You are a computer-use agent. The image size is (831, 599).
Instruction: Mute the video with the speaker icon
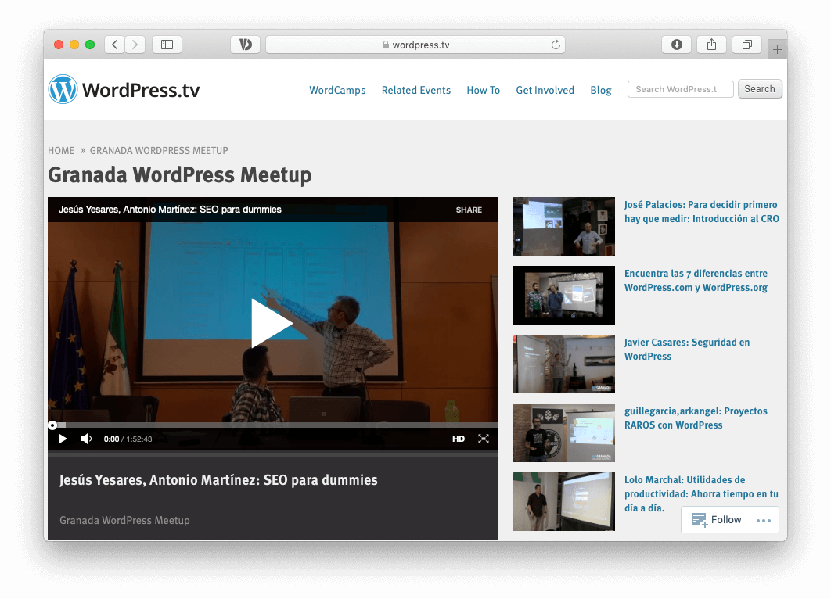86,439
